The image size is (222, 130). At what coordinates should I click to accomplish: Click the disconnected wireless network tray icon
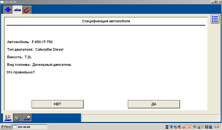coord(175,127)
